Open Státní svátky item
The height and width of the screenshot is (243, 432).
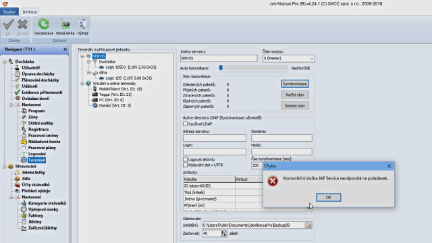pos(40,123)
